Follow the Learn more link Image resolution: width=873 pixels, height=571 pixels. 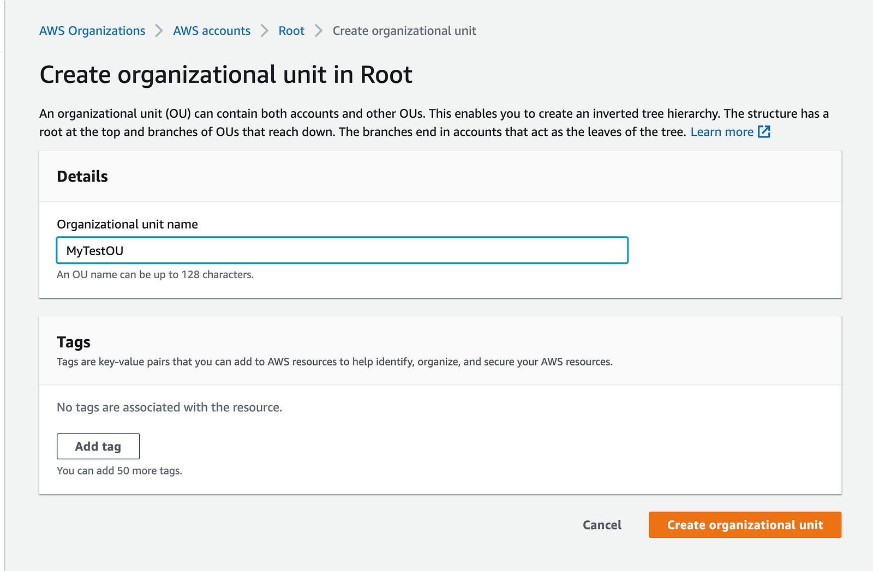tap(722, 132)
